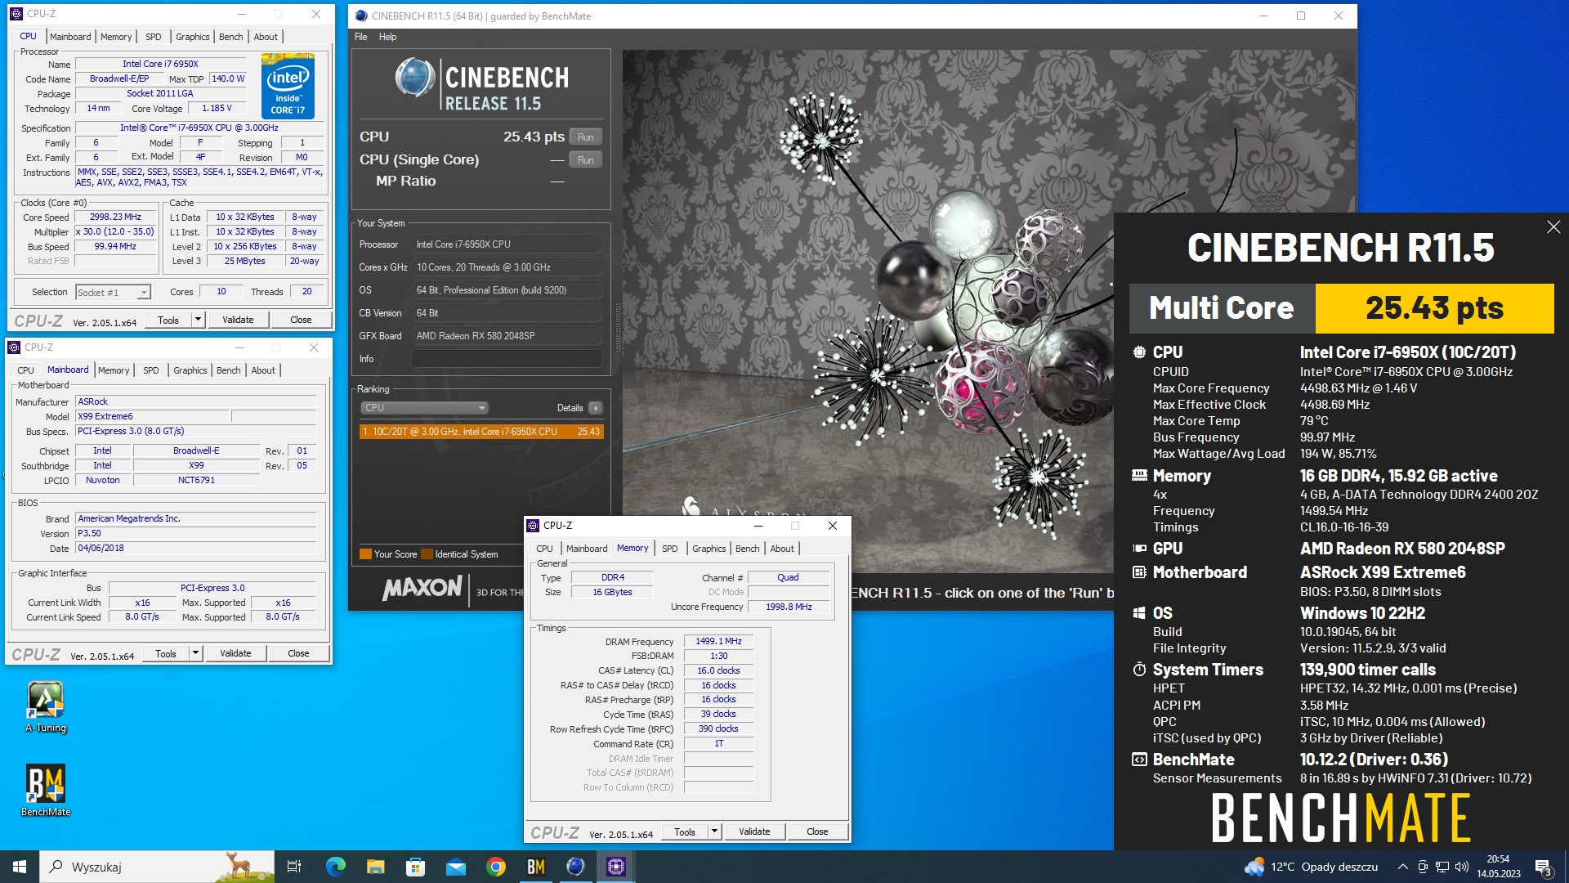1569x883 pixels.
Task: Click Validate in Memory CPU-Z window
Action: point(754,831)
